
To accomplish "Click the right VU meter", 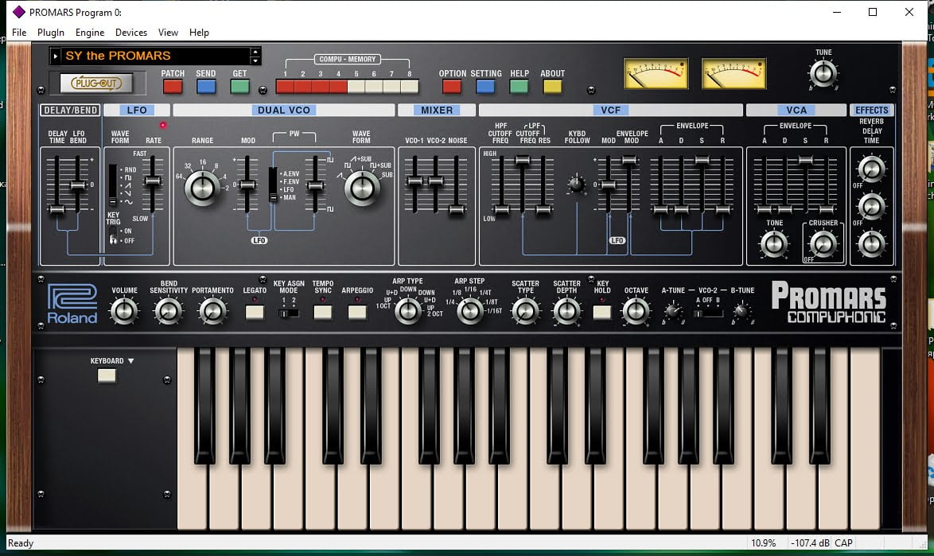I will 734,74.
